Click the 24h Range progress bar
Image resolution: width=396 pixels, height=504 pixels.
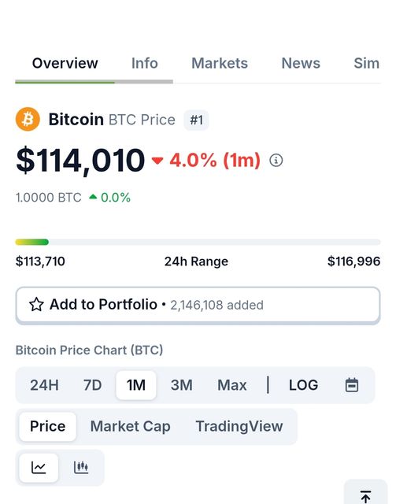(198, 242)
